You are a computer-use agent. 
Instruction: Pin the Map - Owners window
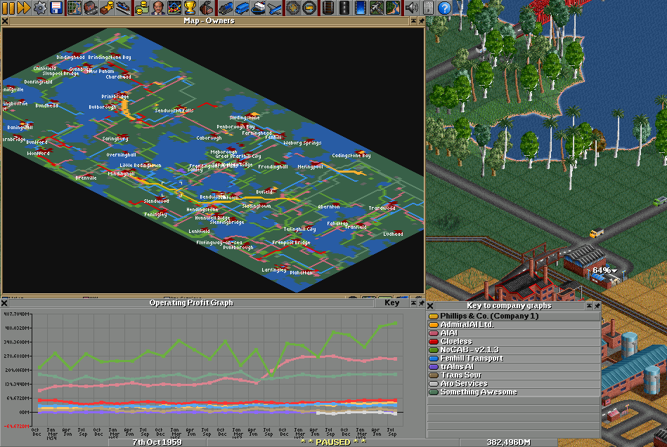point(421,21)
